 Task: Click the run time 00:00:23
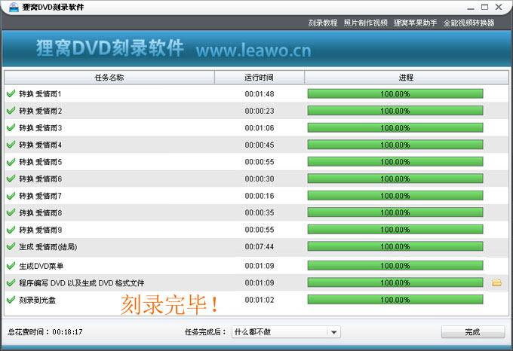(260, 111)
